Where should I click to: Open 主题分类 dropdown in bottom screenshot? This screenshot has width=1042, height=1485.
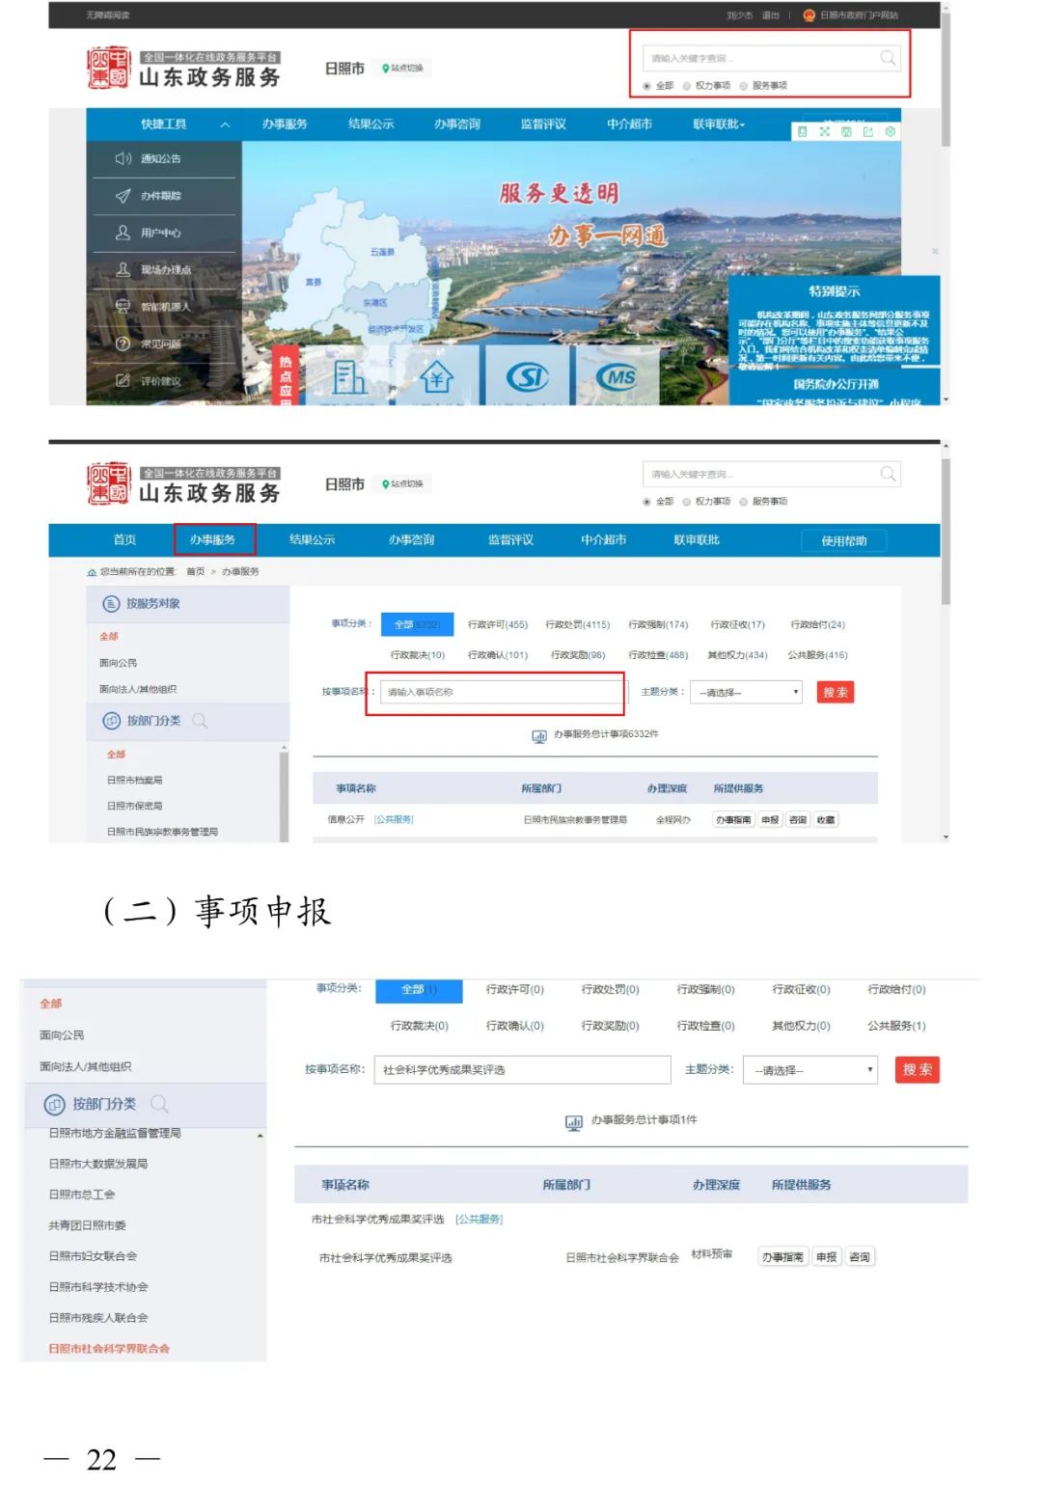pos(810,1070)
